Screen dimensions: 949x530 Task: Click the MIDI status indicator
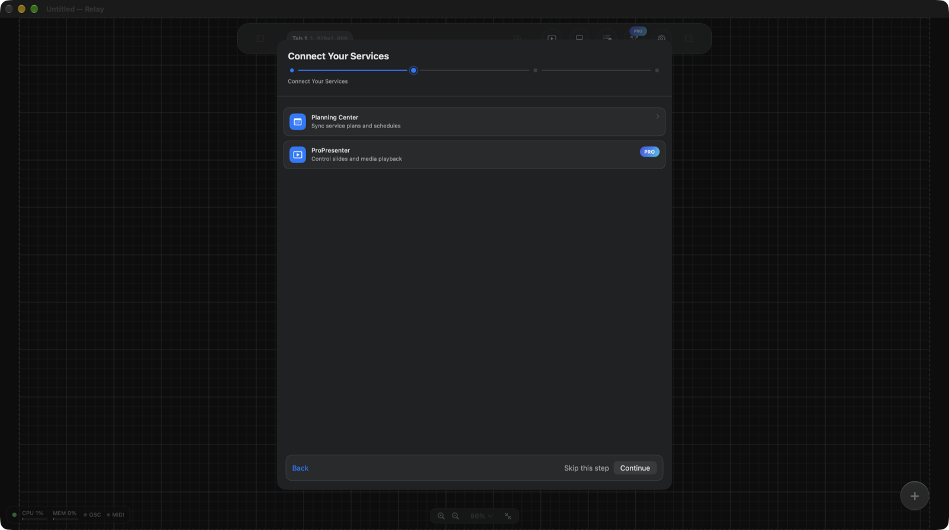click(x=116, y=515)
